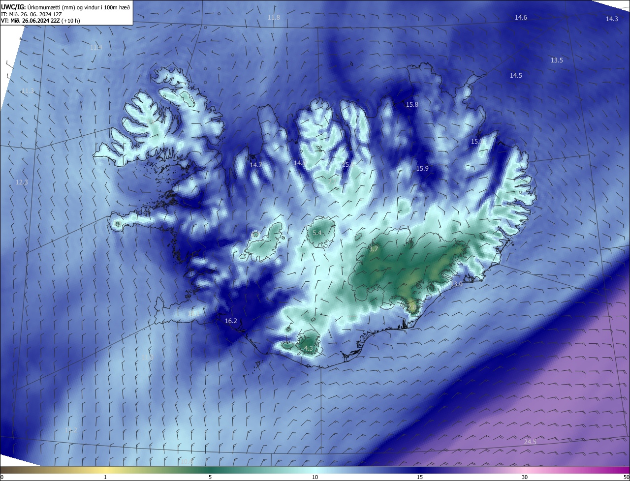Click the 24.5 value label
The image size is (630, 481).
[530, 442]
